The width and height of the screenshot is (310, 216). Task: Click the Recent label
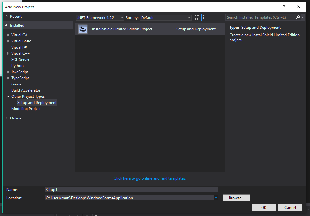point(16,17)
